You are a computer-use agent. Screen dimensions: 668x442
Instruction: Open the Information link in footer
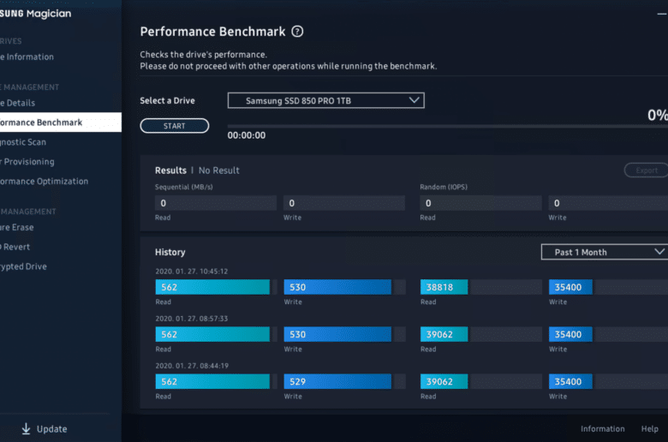602,429
